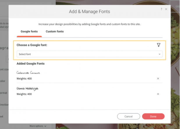The height and width of the screenshot is (129, 180).
Task: Click the Choose a Google font label
Action: [x=32, y=45]
